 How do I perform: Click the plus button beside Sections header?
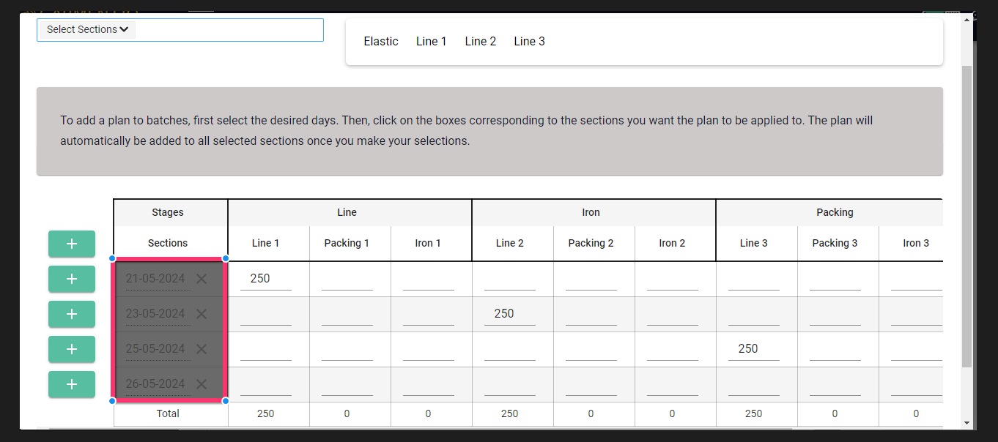point(72,244)
